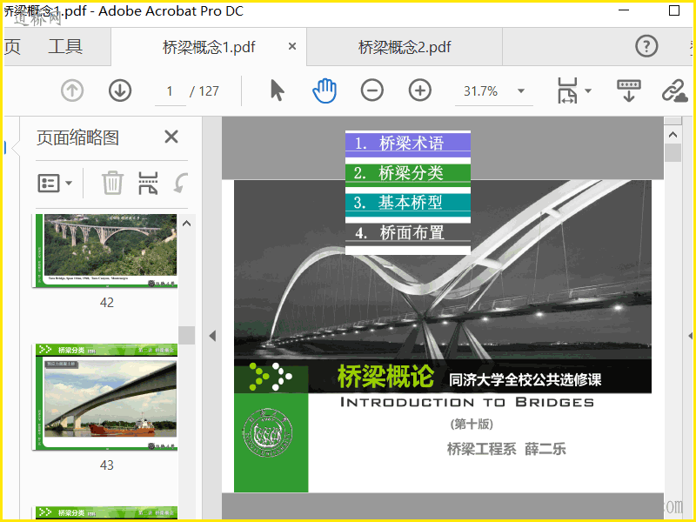Click the fit-width page display icon

[568, 90]
